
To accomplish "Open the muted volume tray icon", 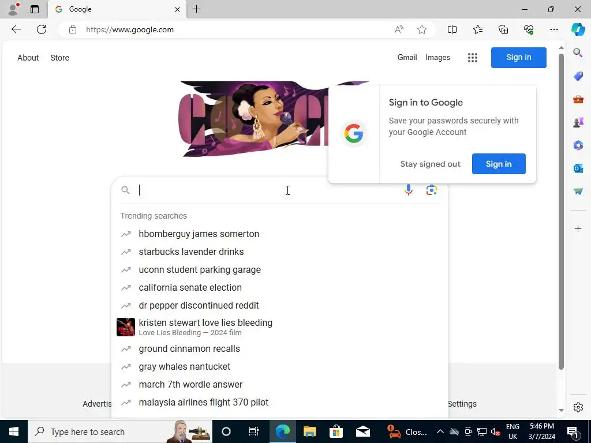I will coord(496,431).
